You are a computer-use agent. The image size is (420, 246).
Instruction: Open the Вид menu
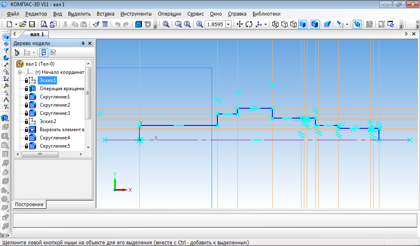click(x=57, y=14)
